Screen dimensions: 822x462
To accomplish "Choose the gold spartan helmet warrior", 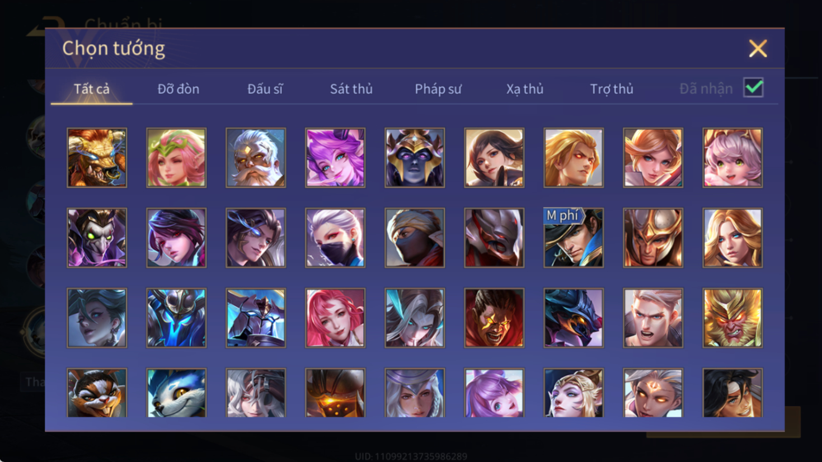I will click(653, 238).
